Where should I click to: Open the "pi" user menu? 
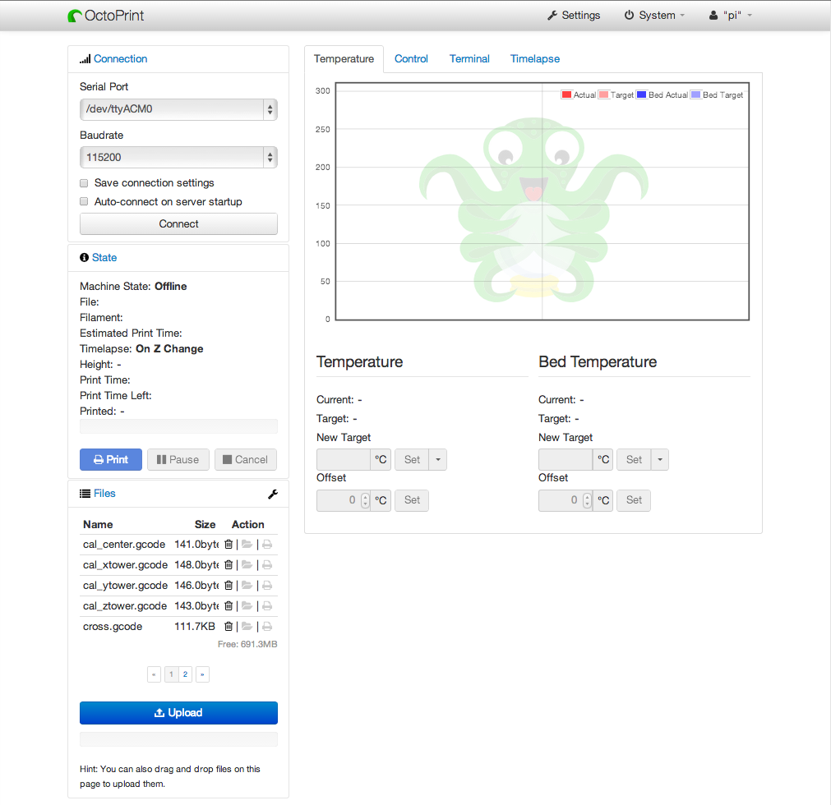(x=731, y=16)
